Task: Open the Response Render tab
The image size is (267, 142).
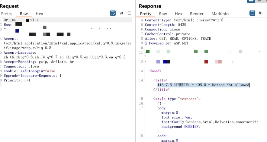Action: pyautogui.click(x=197, y=14)
